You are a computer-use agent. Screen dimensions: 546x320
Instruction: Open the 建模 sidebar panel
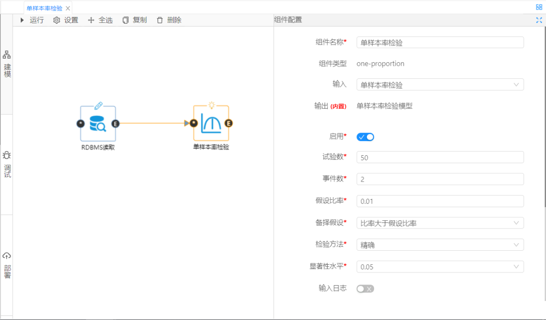[7, 64]
